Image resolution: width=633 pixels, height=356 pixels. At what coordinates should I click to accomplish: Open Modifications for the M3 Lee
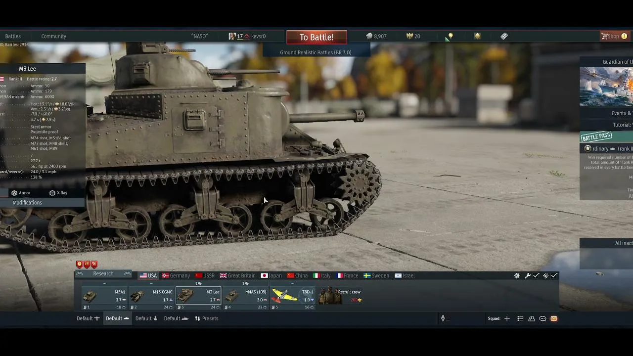[27, 203]
